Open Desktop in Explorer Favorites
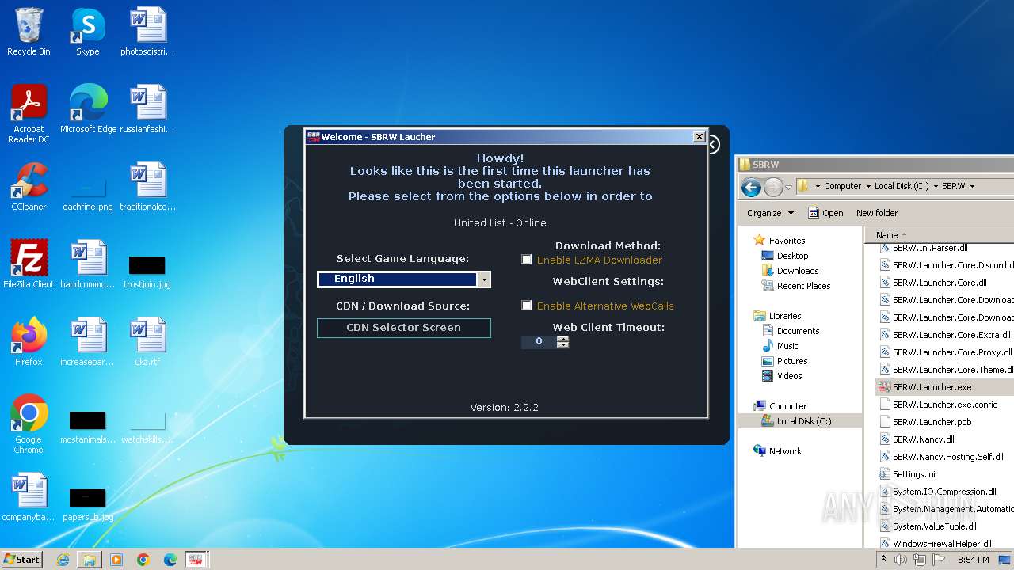 (x=792, y=256)
